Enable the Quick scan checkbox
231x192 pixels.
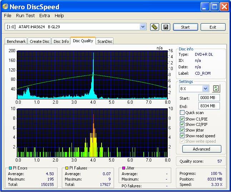coord(182,113)
